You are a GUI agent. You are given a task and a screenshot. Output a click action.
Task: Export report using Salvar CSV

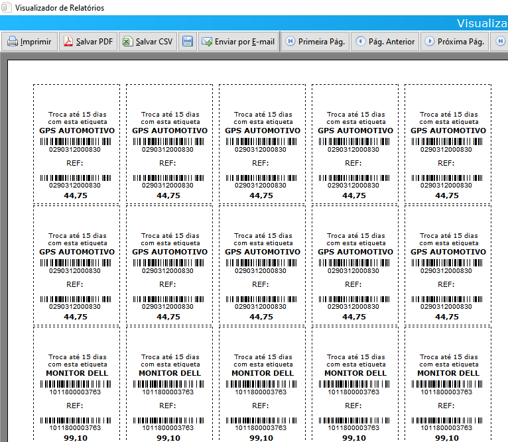(148, 42)
